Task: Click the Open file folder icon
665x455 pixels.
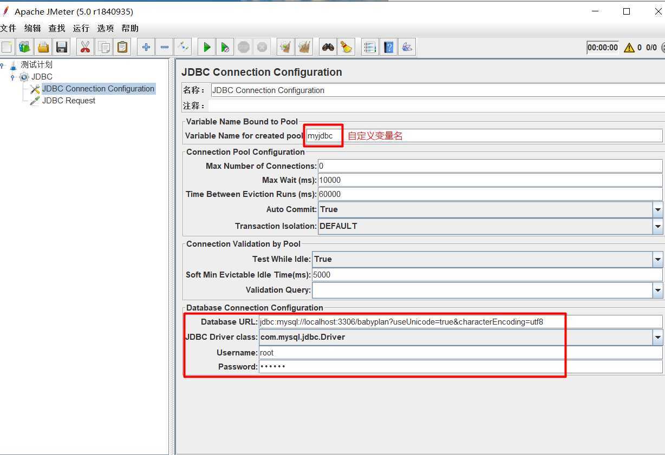Action: point(43,48)
